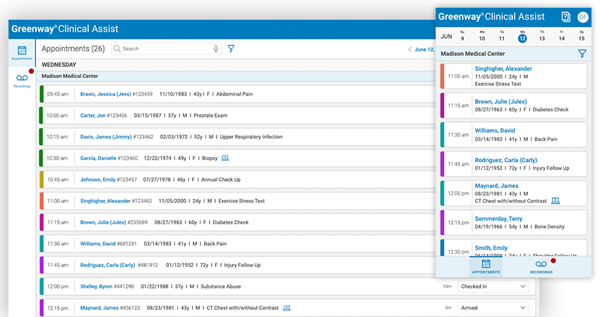Click the telehealth icon on Garcia, Danielle row

pos(225,158)
